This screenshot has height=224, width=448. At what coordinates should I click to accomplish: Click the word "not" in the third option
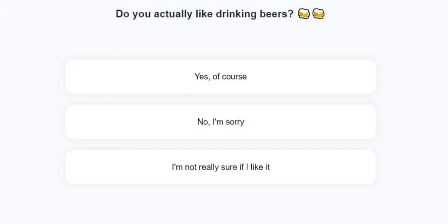click(190, 167)
